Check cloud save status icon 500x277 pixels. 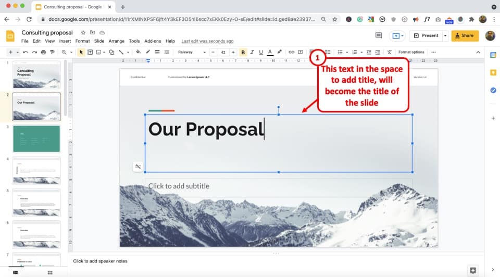[102, 32]
